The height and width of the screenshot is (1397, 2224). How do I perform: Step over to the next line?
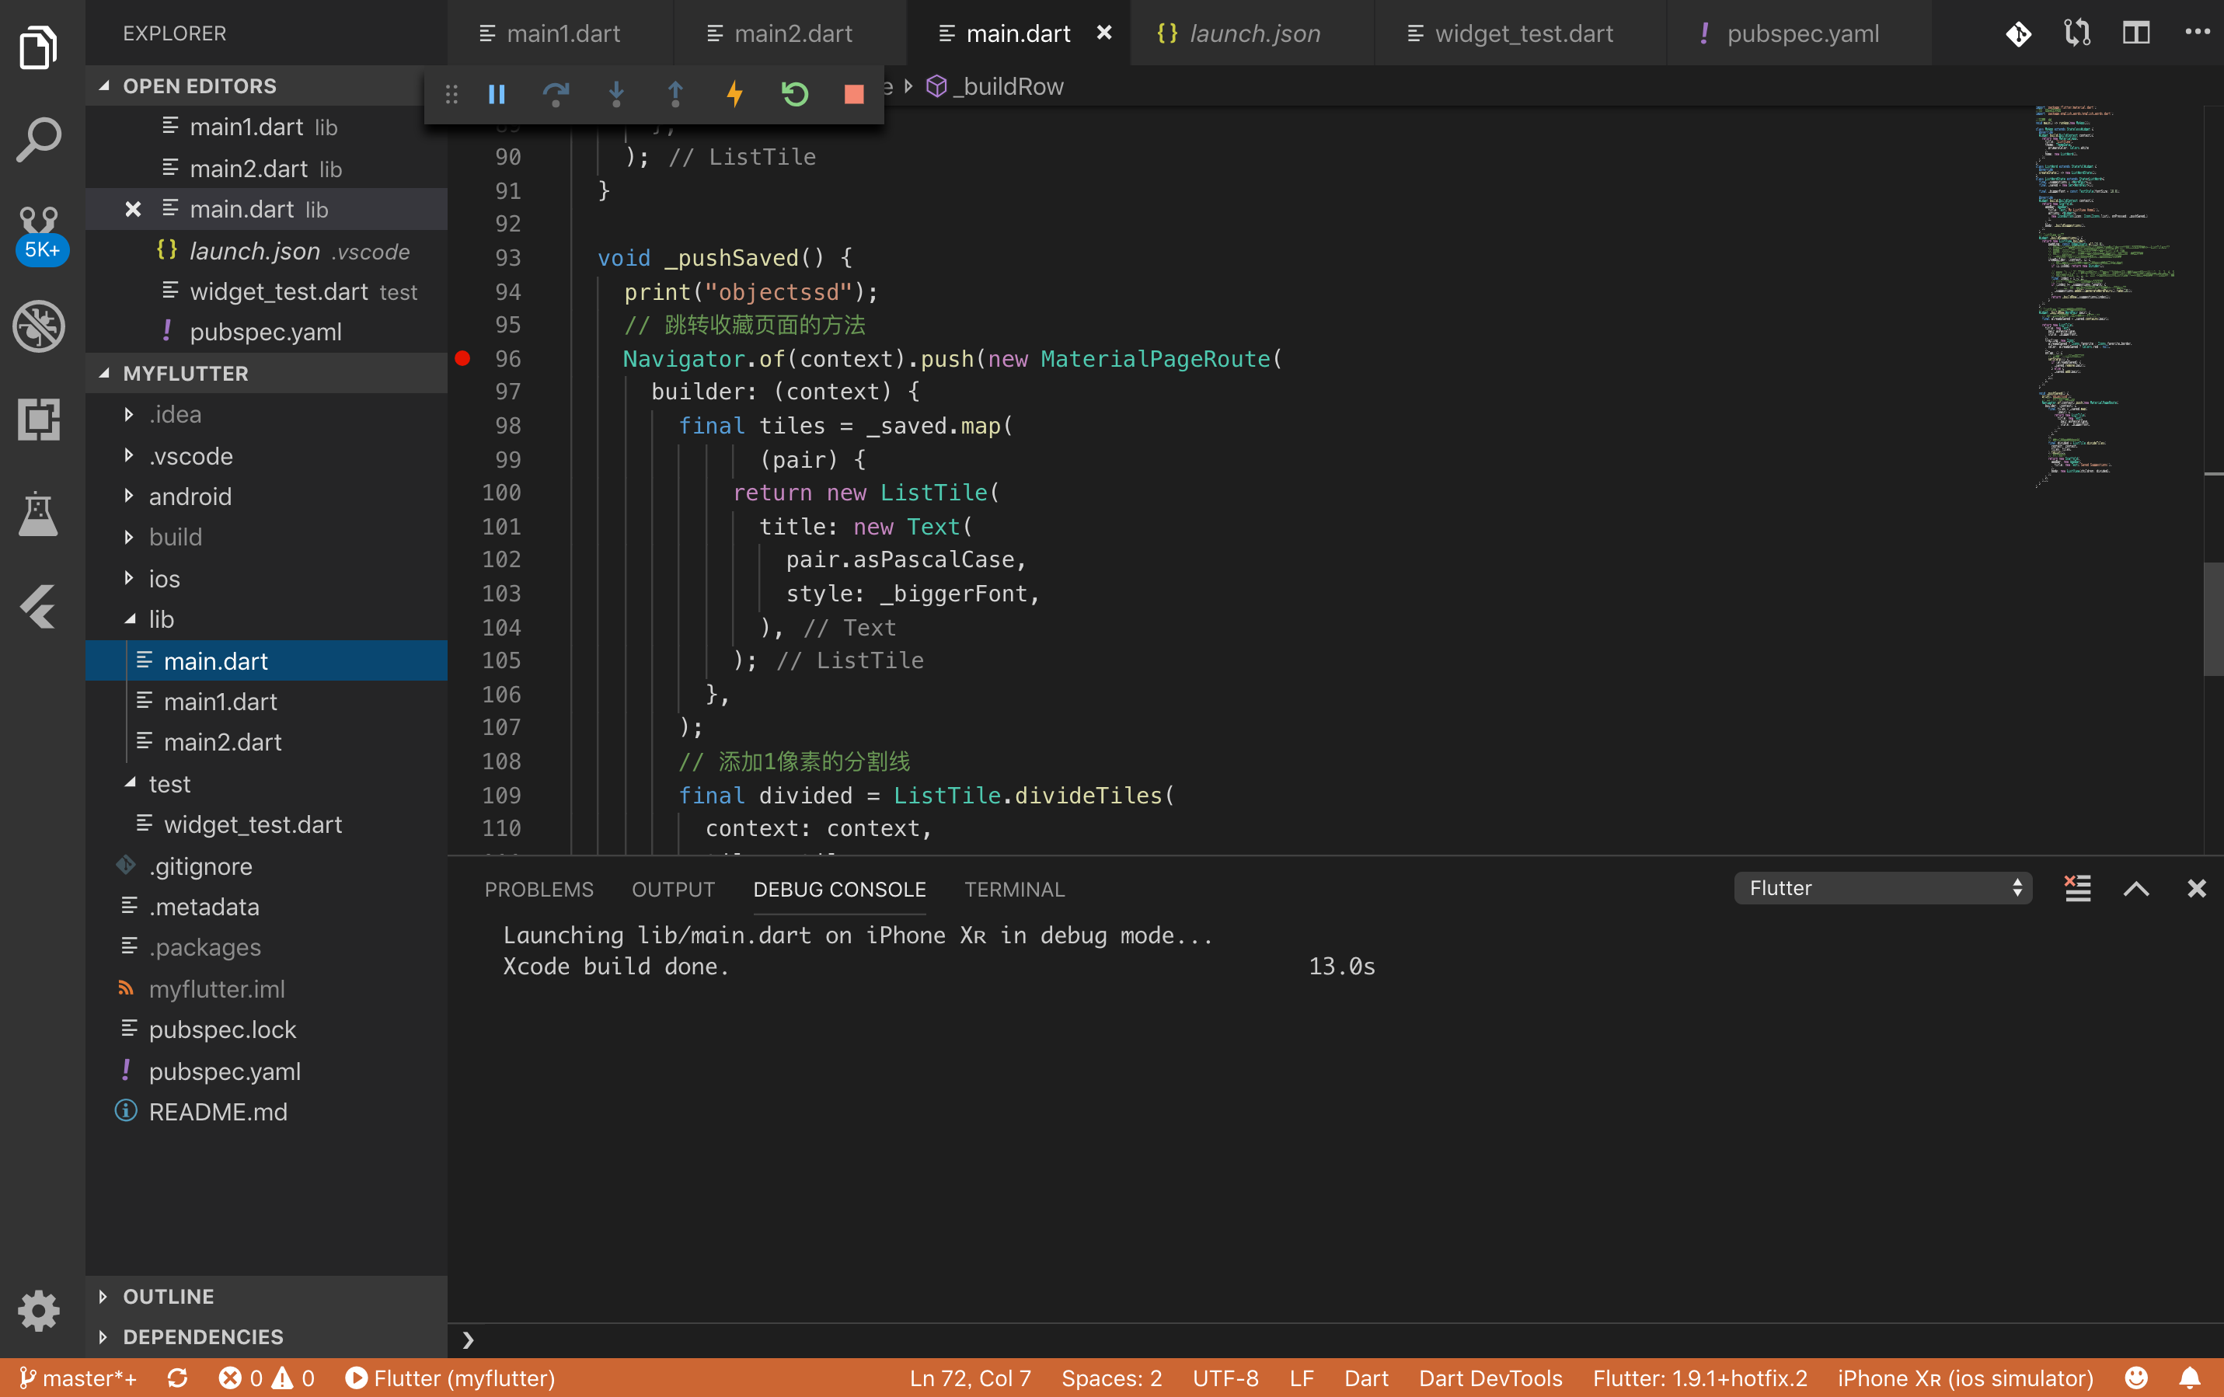(555, 93)
